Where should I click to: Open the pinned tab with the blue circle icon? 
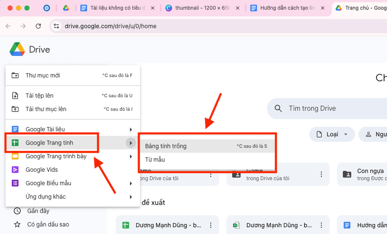47,8
